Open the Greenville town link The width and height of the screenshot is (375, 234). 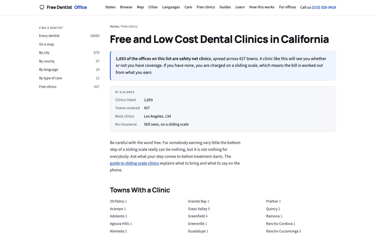tap(196, 224)
